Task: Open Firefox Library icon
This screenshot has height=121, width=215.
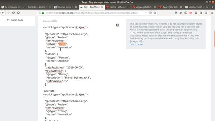Action: tap(181, 13)
